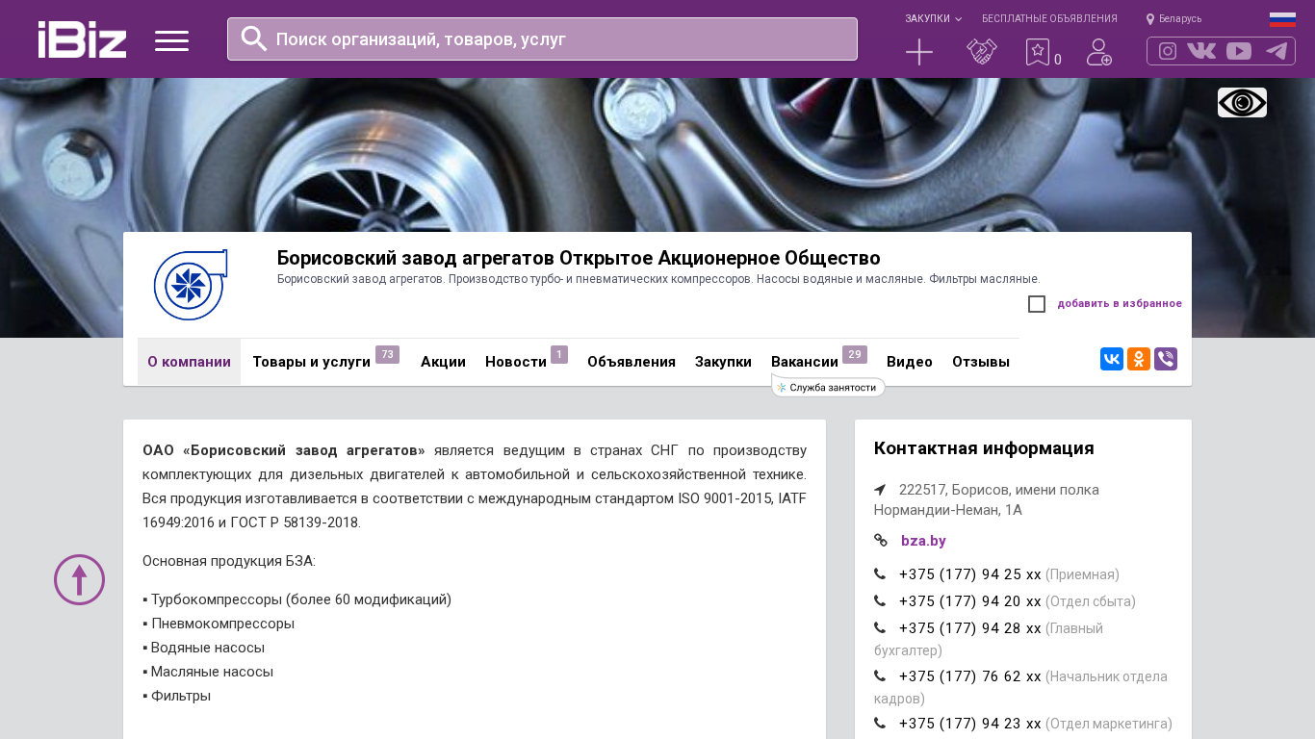
Task: Share via Odnoklassniki icon
Action: pyautogui.click(x=1138, y=359)
